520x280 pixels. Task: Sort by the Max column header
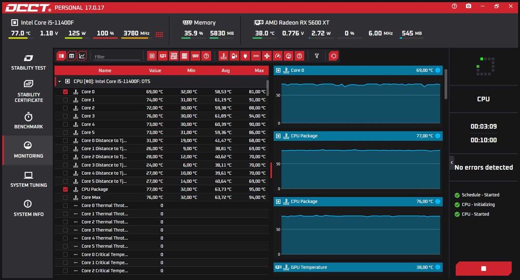point(259,70)
